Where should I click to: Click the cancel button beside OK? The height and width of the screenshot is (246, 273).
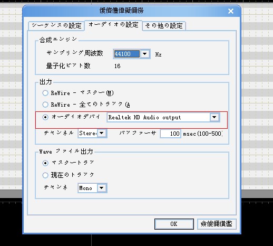pos(217,224)
